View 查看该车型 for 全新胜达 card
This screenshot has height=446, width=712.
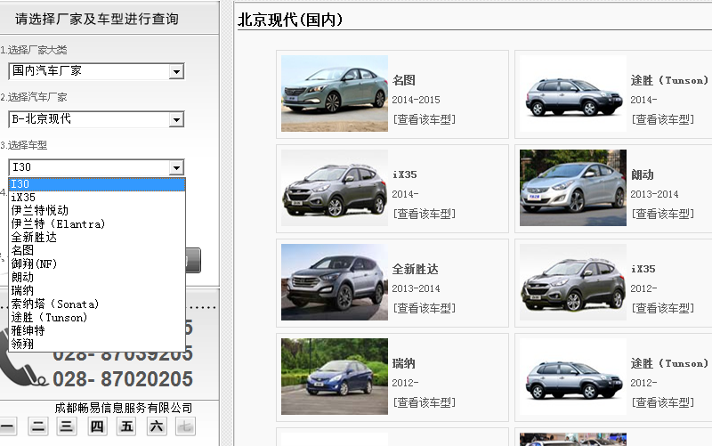click(425, 308)
